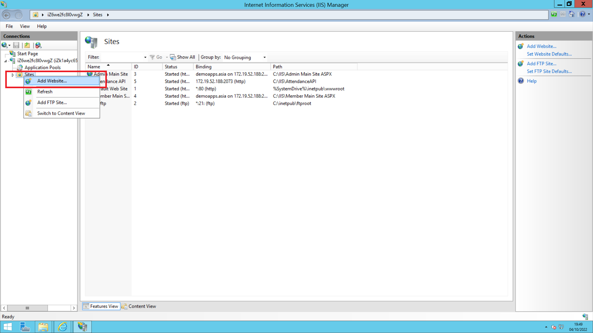Image resolution: width=593 pixels, height=333 pixels.
Task: Click the Connections scrollbar right arrow
Action: click(x=74, y=308)
